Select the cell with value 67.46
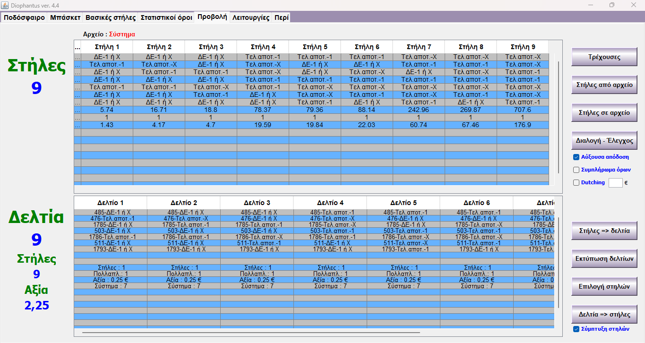The width and height of the screenshot is (645, 343). pos(471,125)
